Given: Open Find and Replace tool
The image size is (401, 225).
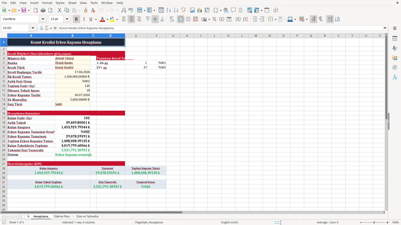Looking at the screenshot, I should [124, 10].
